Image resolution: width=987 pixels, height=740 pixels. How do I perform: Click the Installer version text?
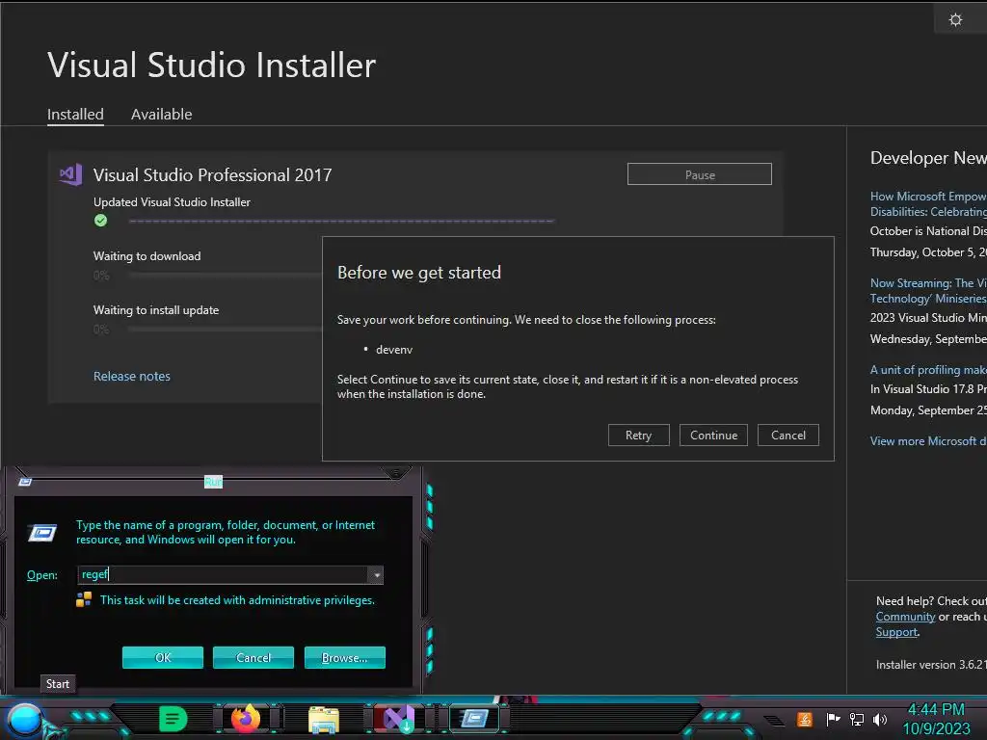[x=931, y=665]
